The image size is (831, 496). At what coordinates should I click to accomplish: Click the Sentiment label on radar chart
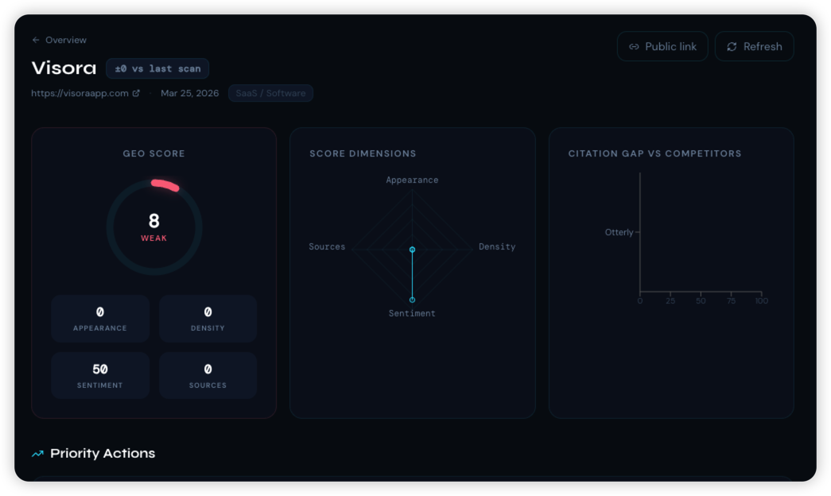413,314
